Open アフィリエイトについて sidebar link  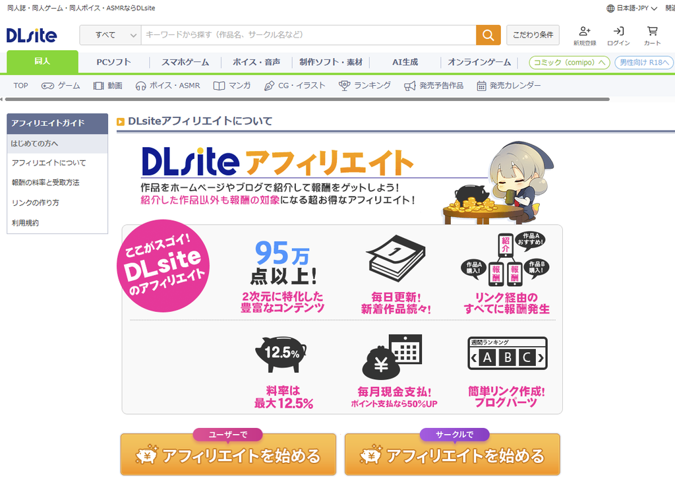coord(49,163)
